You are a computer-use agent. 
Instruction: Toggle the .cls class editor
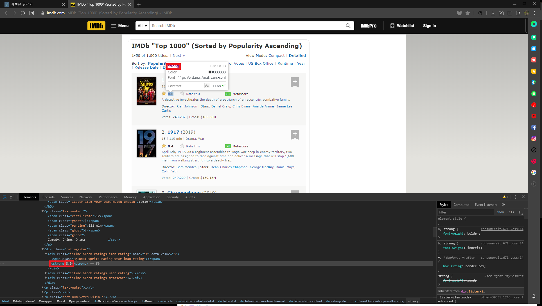(511, 212)
